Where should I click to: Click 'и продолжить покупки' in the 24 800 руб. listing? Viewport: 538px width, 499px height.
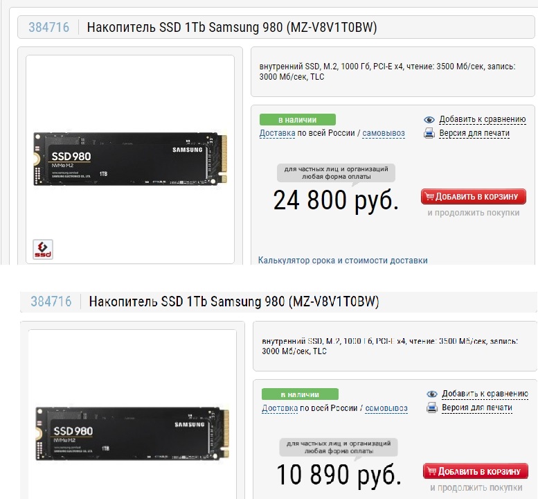tap(474, 213)
